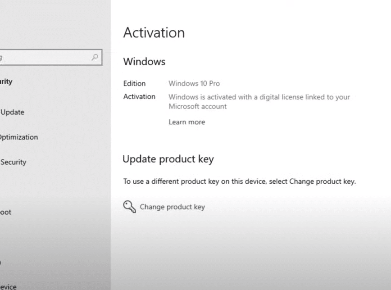Click the Activation page title
The width and height of the screenshot is (391, 290).
[154, 33]
